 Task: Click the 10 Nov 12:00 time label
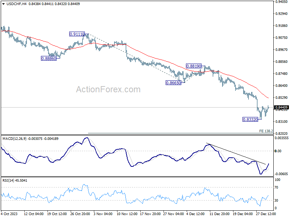pyautogui.click(x=127, y=214)
